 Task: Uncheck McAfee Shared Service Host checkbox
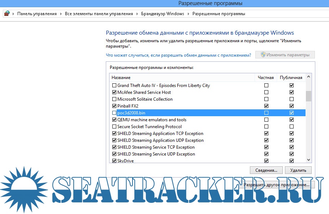[114, 92]
